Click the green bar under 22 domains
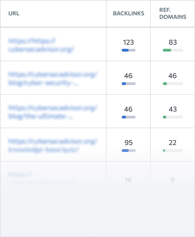This screenshot has height=237, width=195. 173,151
